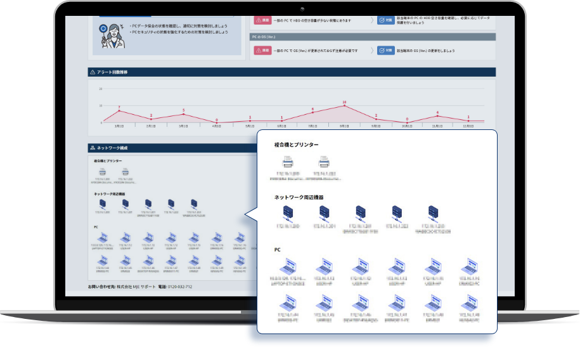Screen dimensions: 580x350
Task: Click first PC icon in popup's bottom row
Action: [x=288, y=302]
